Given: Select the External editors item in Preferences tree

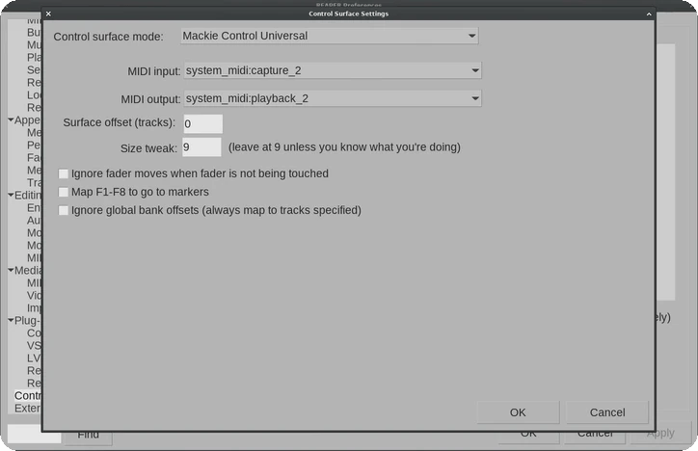Looking at the screenshot, I should pyautogui.click(x=28, y=408).
